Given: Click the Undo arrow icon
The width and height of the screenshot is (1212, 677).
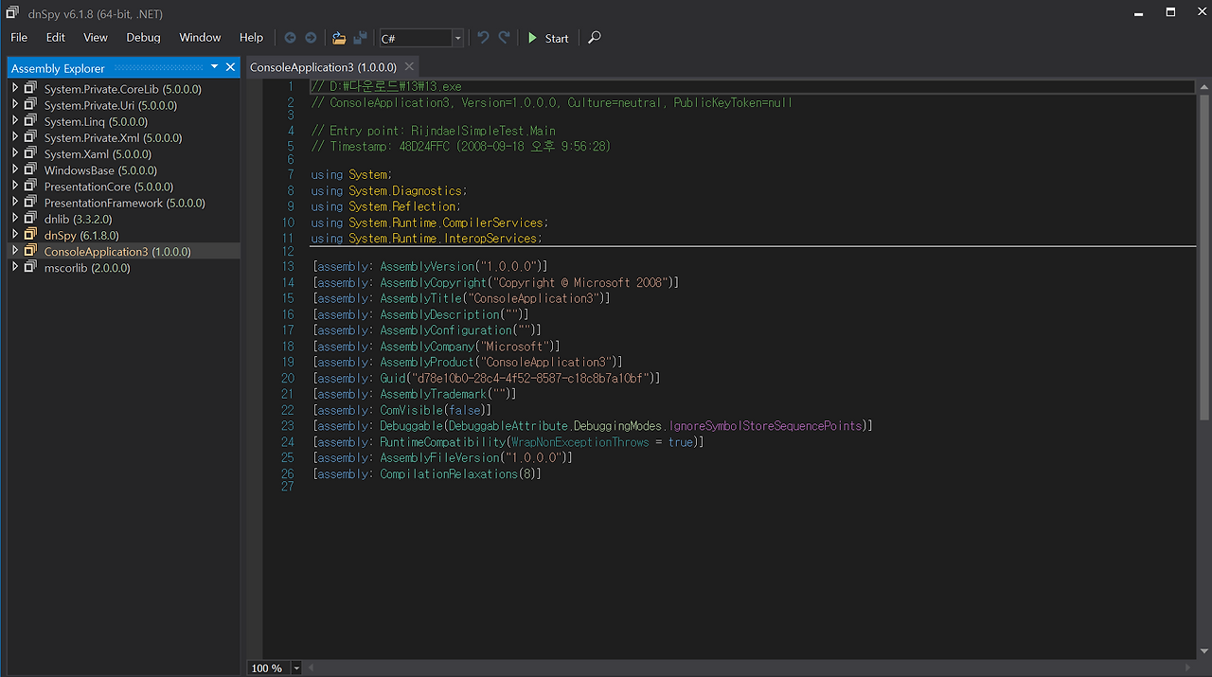Looking at the screenshot, I should pos(483,38).
